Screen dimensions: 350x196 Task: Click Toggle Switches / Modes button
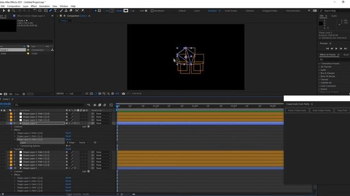click(x=78, y=194)
